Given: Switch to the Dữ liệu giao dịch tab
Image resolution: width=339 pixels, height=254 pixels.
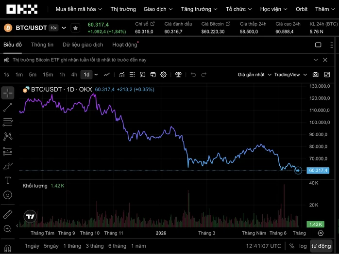Looking at the screenshot, I should [x=83, y=45].
